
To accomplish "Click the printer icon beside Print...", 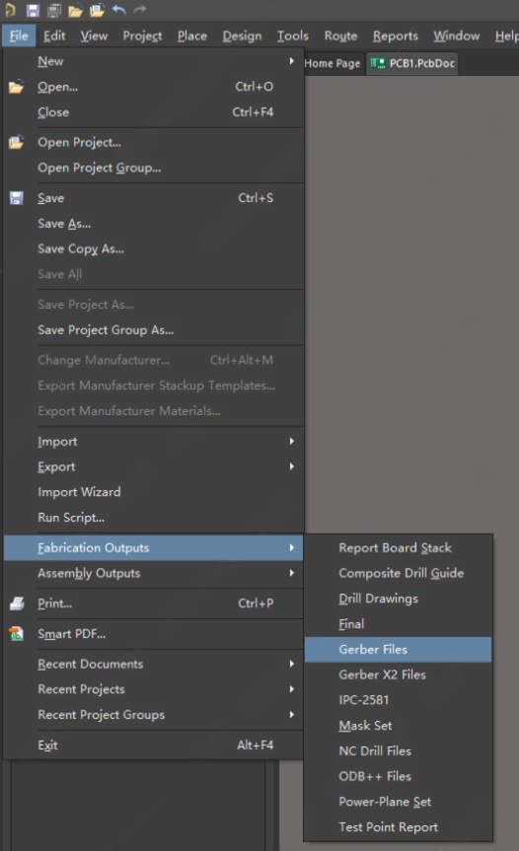I will tap(17, 603).
